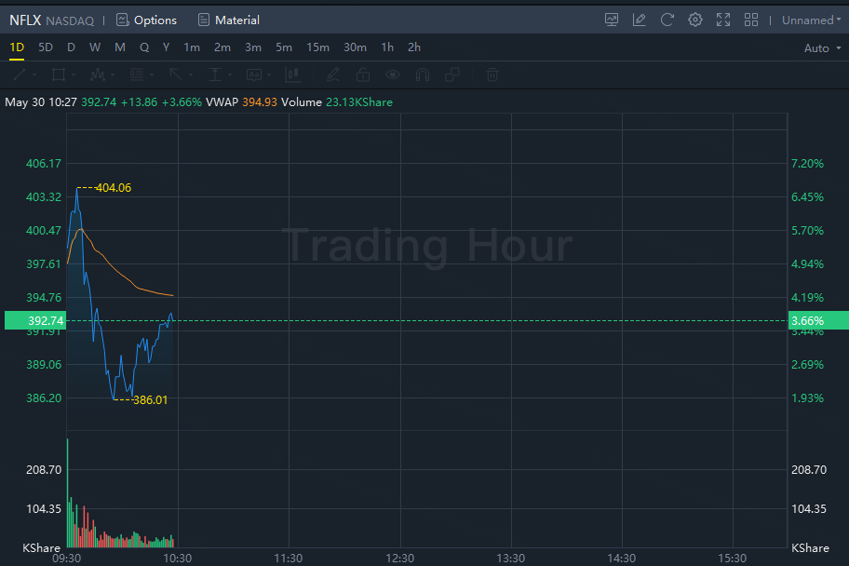Open the multi-chart grid layout

coord(751,20)
